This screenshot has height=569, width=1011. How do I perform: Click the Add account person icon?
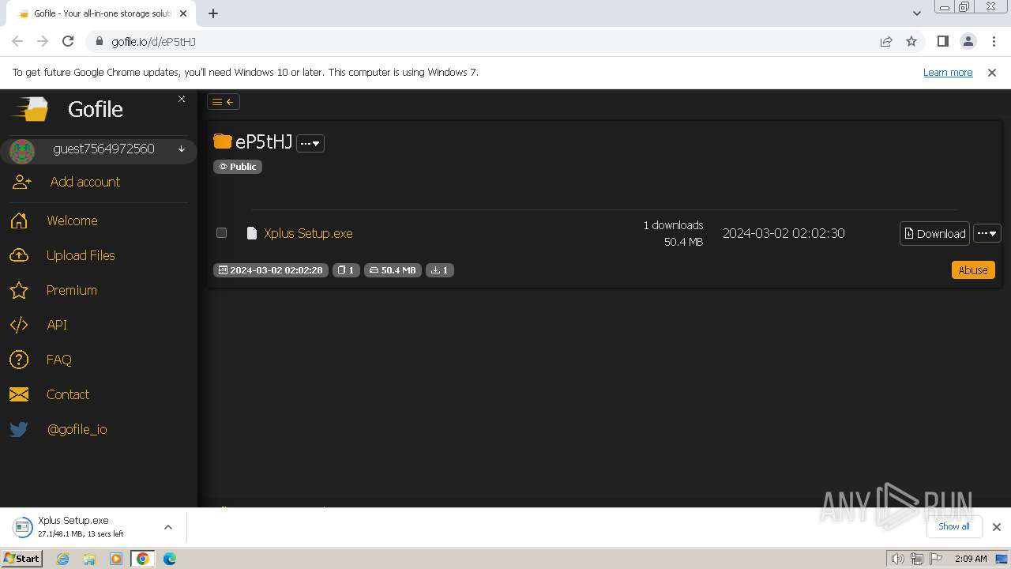click(x=22, y=182)
